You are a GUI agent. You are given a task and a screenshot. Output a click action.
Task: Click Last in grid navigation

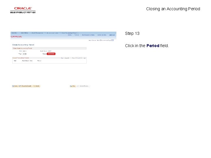[84, 58]
